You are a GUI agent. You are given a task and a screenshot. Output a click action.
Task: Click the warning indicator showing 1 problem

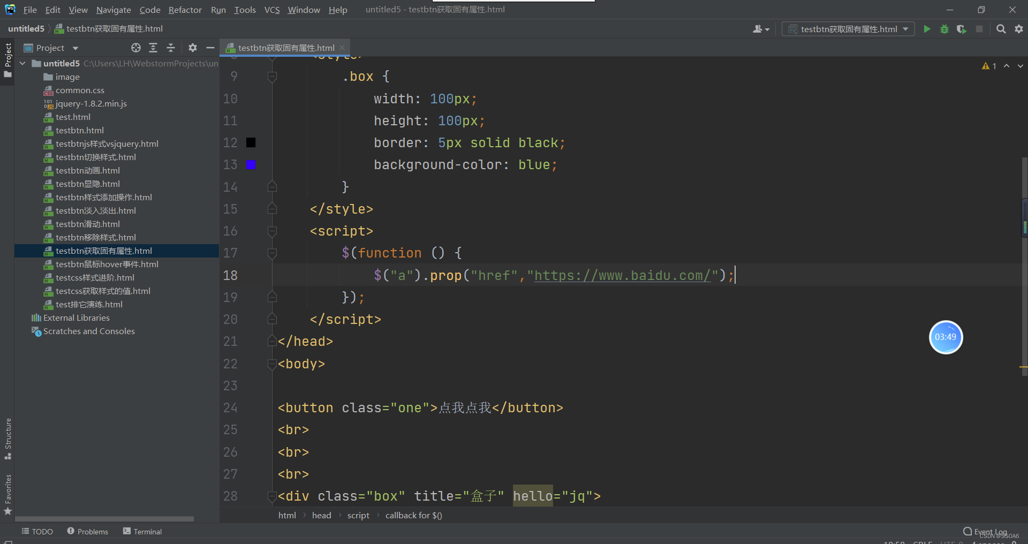click(x=989, y=66)
